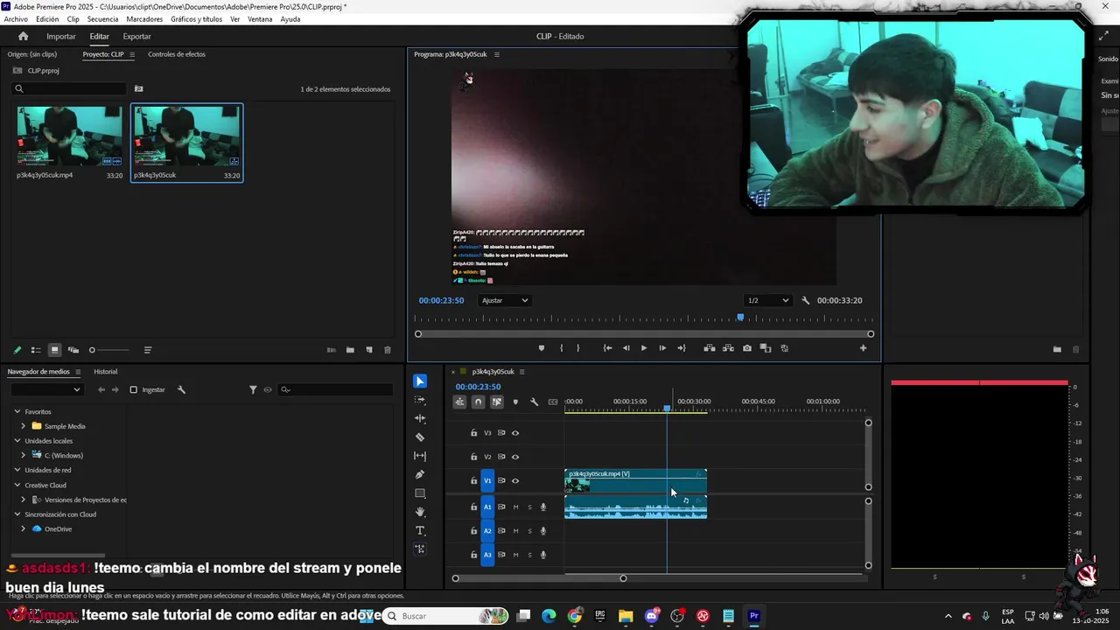Switch to Controles de efectos tab
This screenshot has height=630, width=1120.
177,54
